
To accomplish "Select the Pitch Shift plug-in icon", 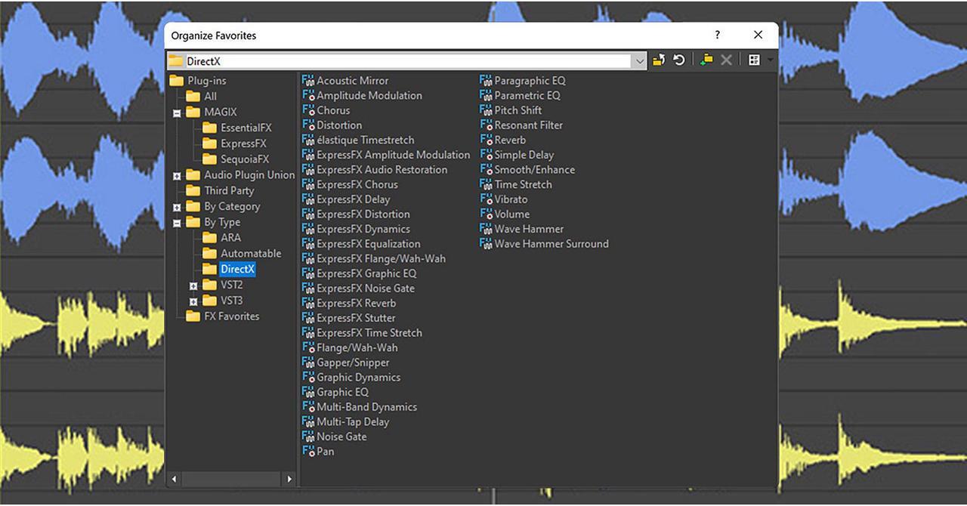I will pyautogui.click(x=486, y=110).
